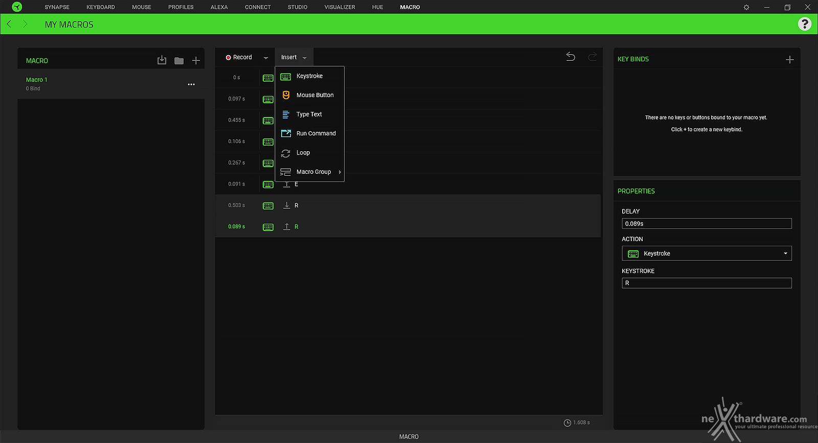Open the Profiles tab

[181, 7]
